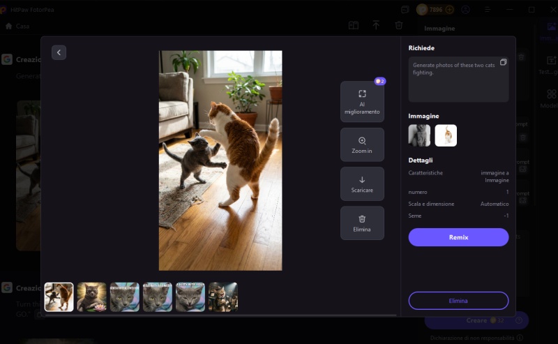Image resolution: width=558 pixels, height=344 pixels.
Task: Delete image using Elimina trash button
Action: pyautogui.click(x=362, y=223)
